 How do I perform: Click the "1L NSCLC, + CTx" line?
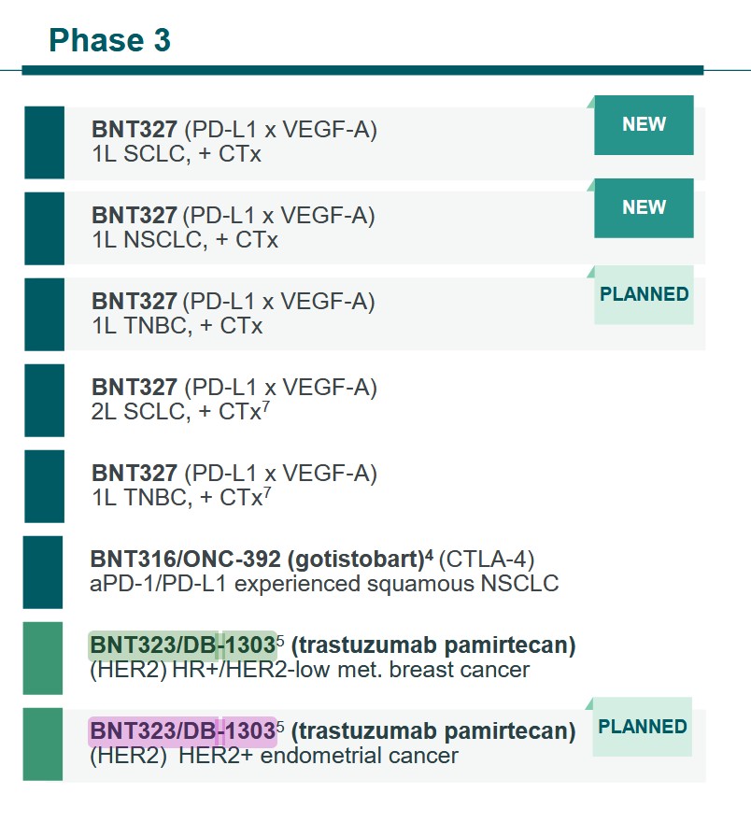185,240
